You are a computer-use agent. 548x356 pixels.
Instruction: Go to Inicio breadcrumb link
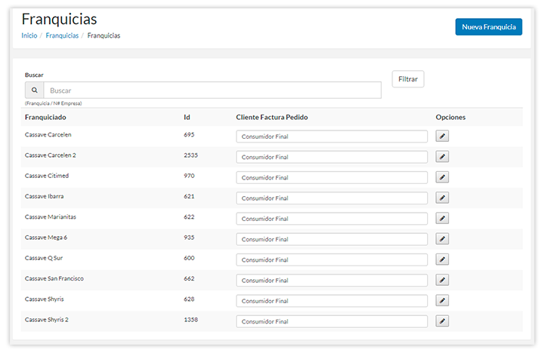click(29, 35)
